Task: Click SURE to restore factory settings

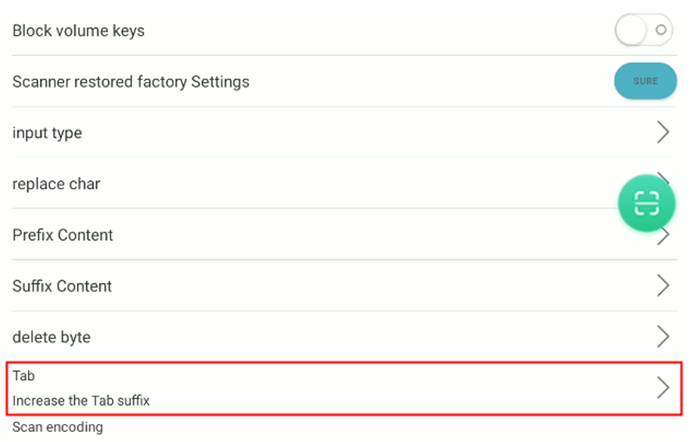Action: point(646,81)
